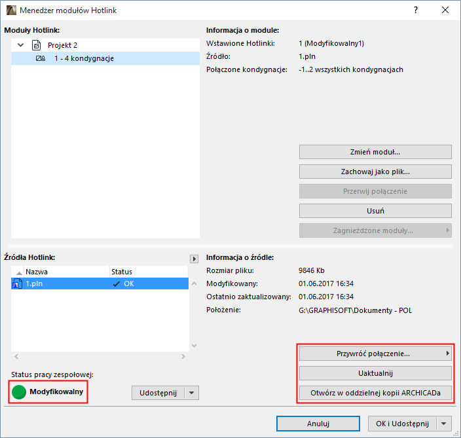
Task: Click the 'Uaktualnij' button
Action: click(375, 373)
